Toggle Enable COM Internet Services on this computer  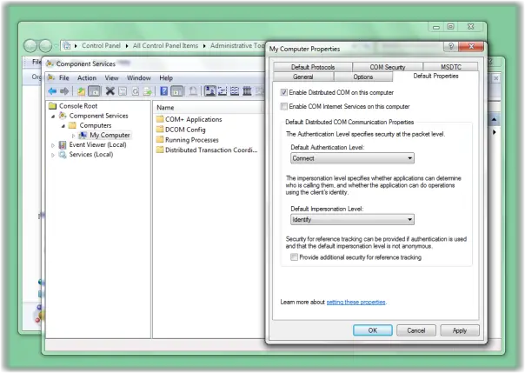click(x=284, y=106)
